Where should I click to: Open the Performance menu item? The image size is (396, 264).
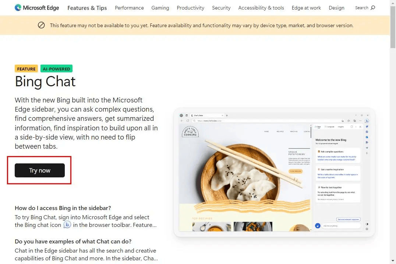coord(129,8)
